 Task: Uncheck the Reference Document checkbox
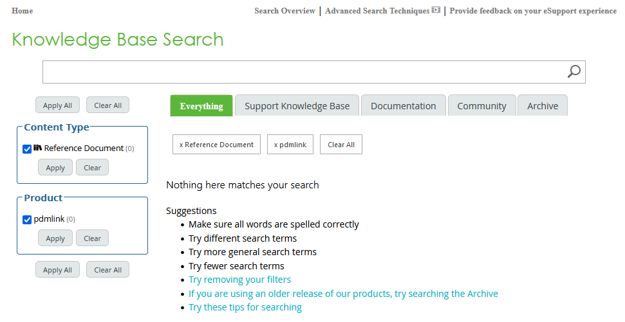[x=27, y=149]
